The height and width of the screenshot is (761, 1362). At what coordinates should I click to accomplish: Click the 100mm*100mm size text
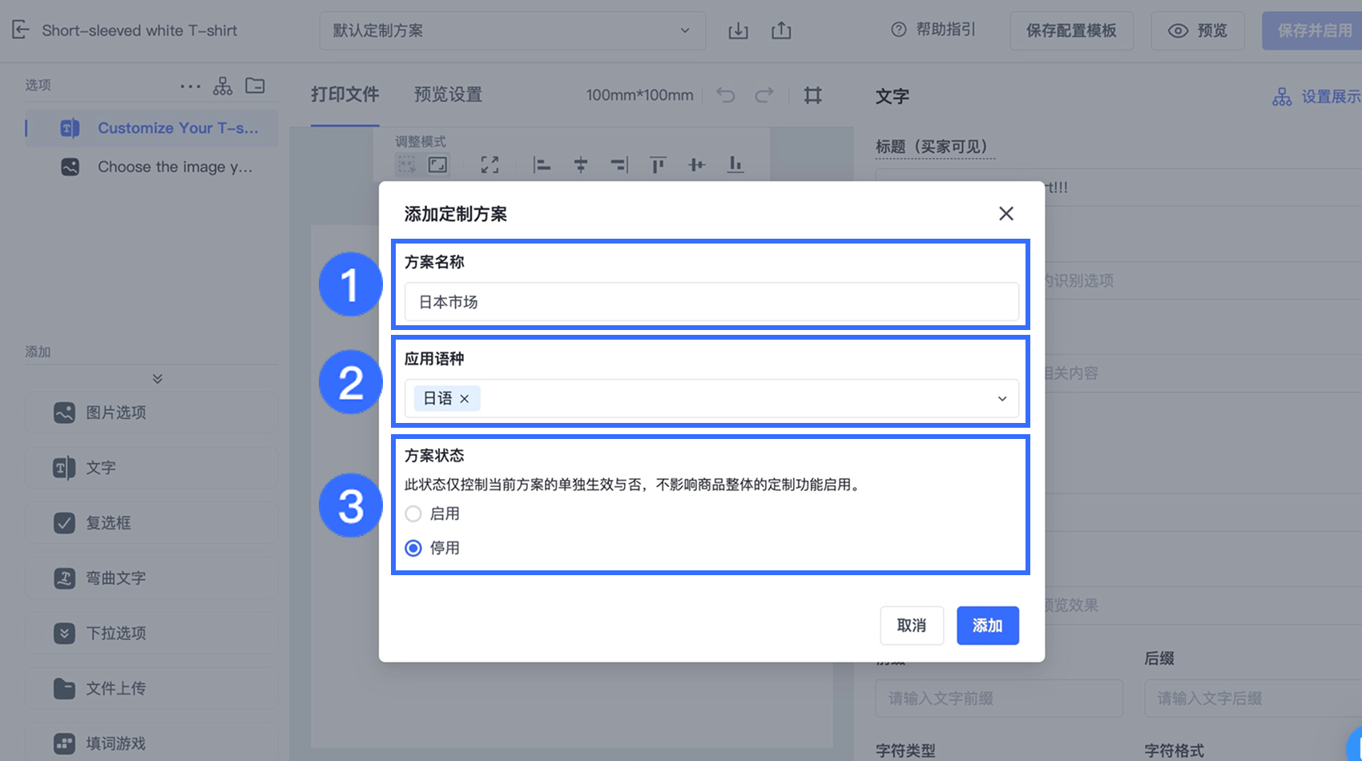pyautogui.click(x=639, y=95)
